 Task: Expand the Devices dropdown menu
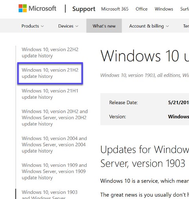point(68,26)
